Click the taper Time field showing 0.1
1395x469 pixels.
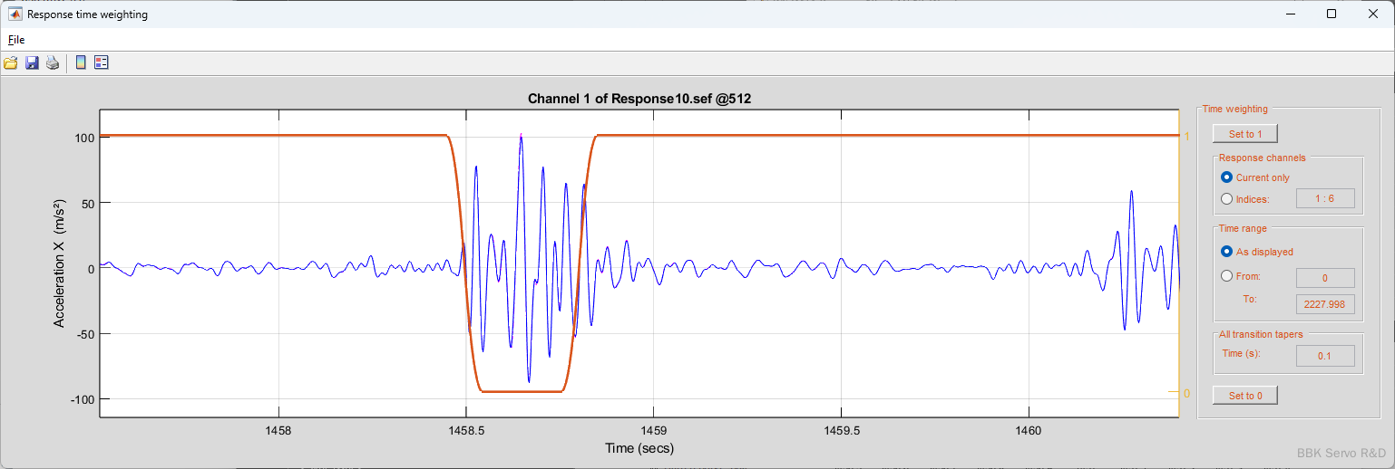(1325, 356)
